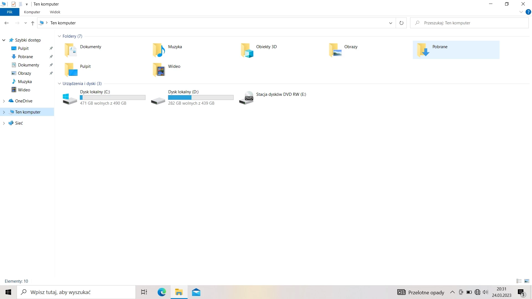This screenshot has height=299, width=532.
Task: Switch to details view layout icon
Action: click(x=519, y=281)
